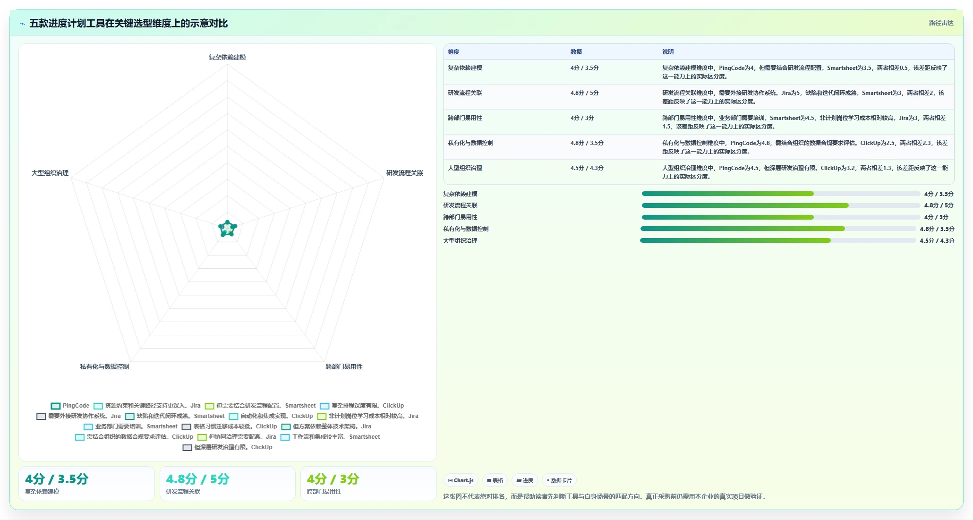
Task: Open the 4分 / 3.5分 data card
Action: click(x=86, y=484)
